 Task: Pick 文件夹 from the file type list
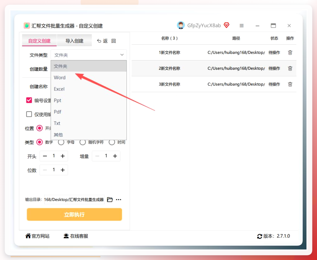click(x=89, y=66)
